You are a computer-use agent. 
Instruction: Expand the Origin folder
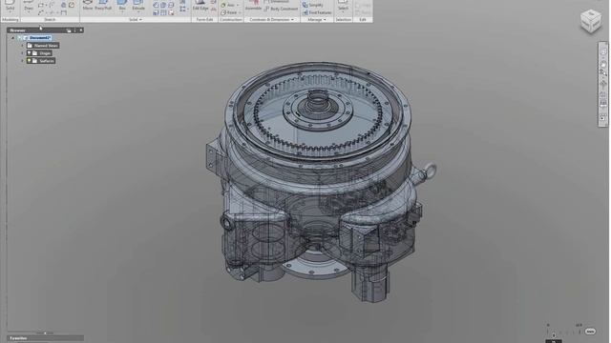(22, 53)
